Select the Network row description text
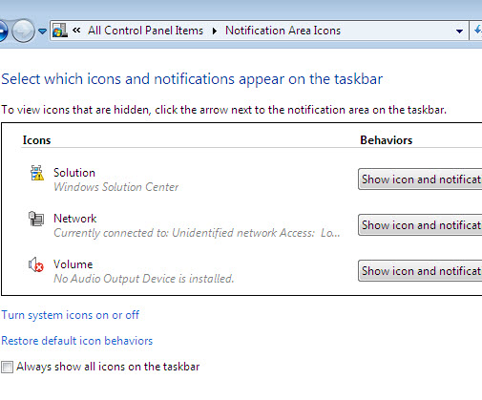 197,233
